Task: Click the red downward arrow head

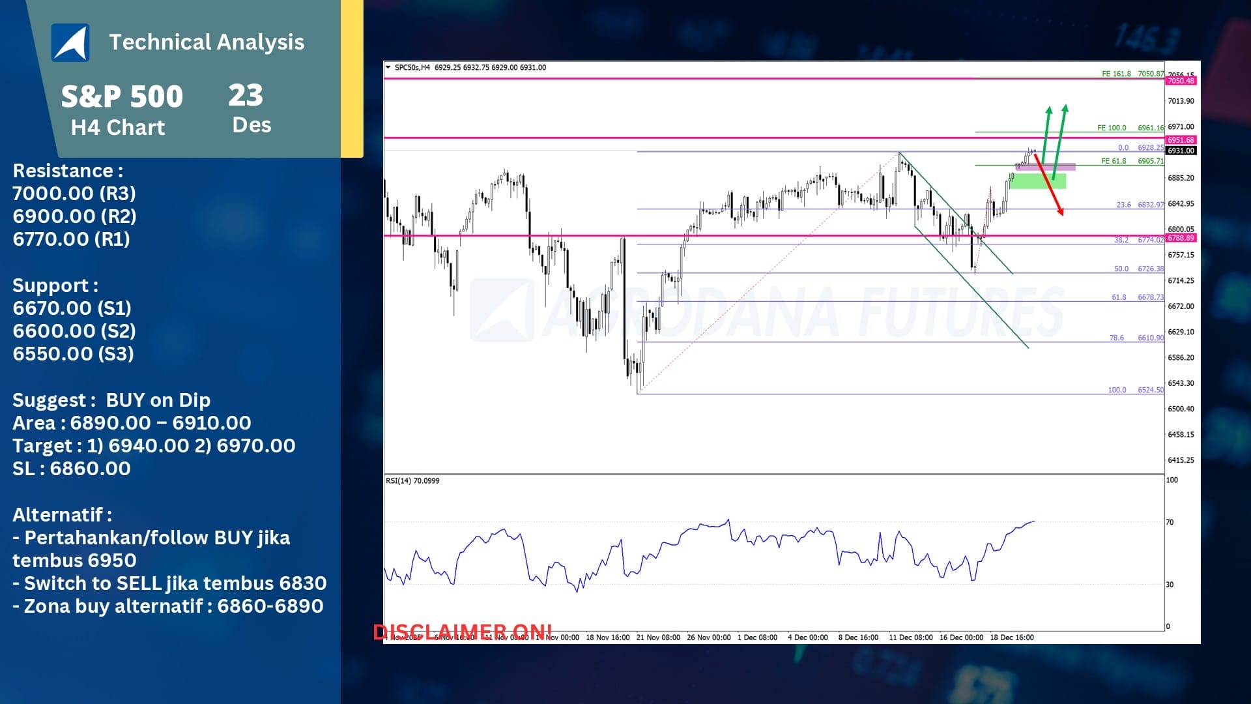Action: pyautogui.click(x=1061, y=212)
